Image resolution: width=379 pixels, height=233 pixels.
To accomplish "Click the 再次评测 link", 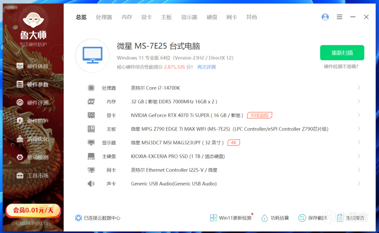I will (206, 67).
